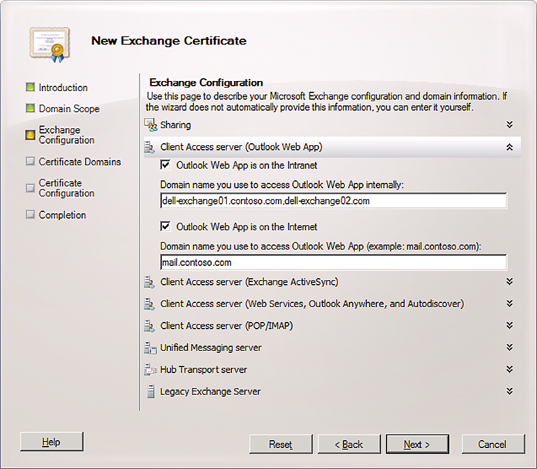
Task: Expand Web Services, Outlook Anywhere, and Autodiscover chevron
Action: coord(509,304)
